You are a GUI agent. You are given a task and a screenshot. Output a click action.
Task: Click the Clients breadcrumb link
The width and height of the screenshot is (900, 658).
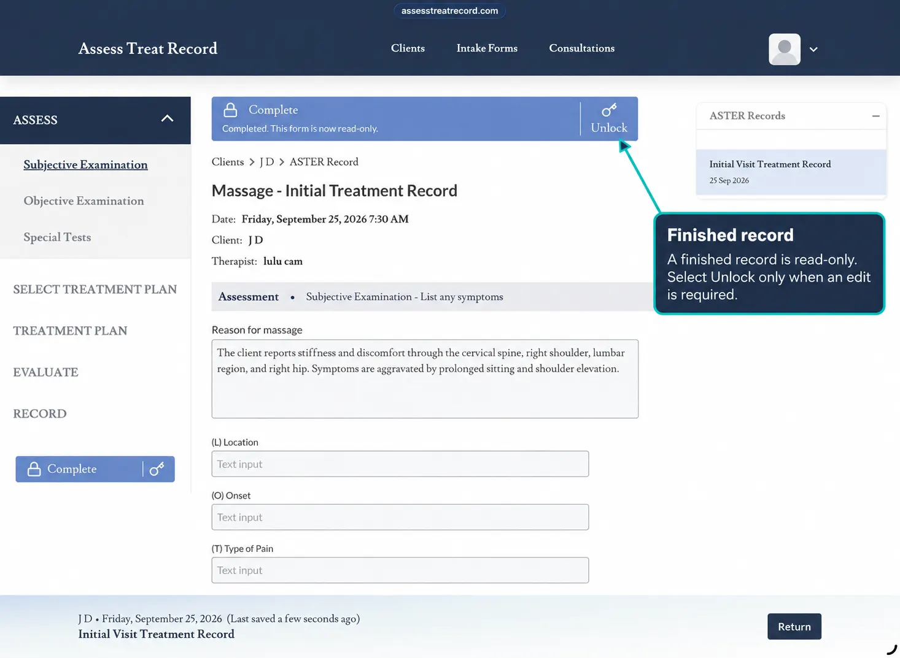point(228,162)
